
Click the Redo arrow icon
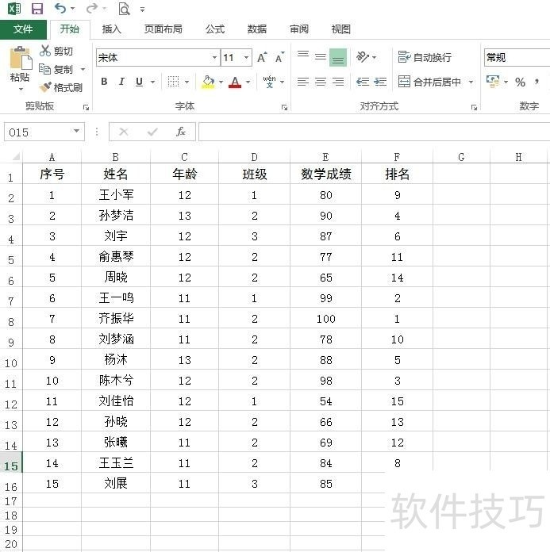91,8
